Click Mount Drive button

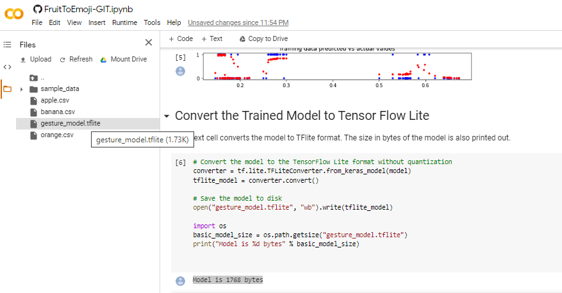click(x=123, y=59)
